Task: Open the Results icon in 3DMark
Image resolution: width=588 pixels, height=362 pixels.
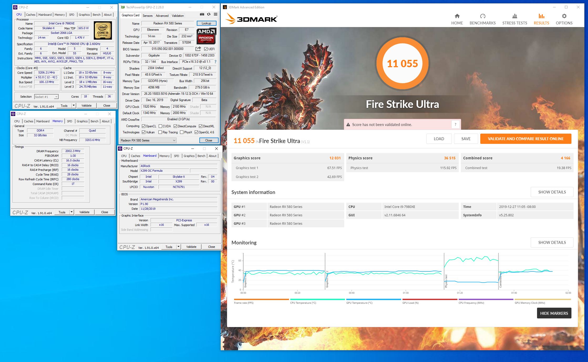Action: (541, 16)
